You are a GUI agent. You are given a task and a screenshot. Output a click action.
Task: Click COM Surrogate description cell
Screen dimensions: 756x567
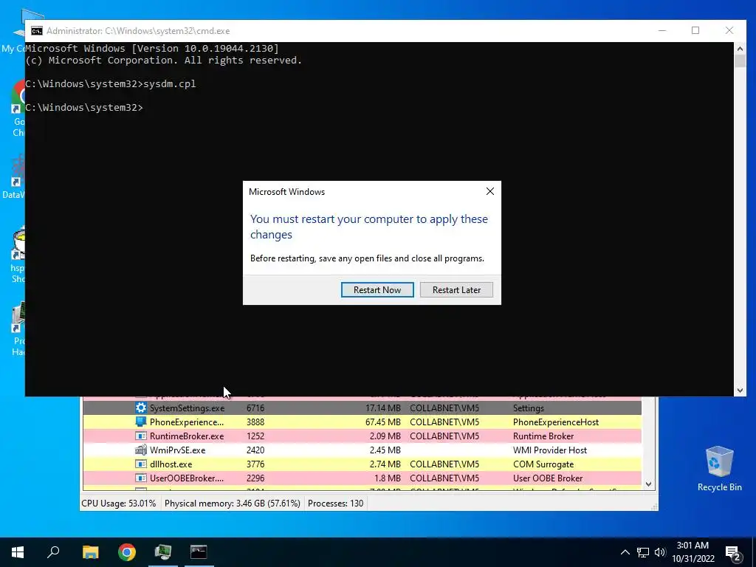tap(543, 464)
